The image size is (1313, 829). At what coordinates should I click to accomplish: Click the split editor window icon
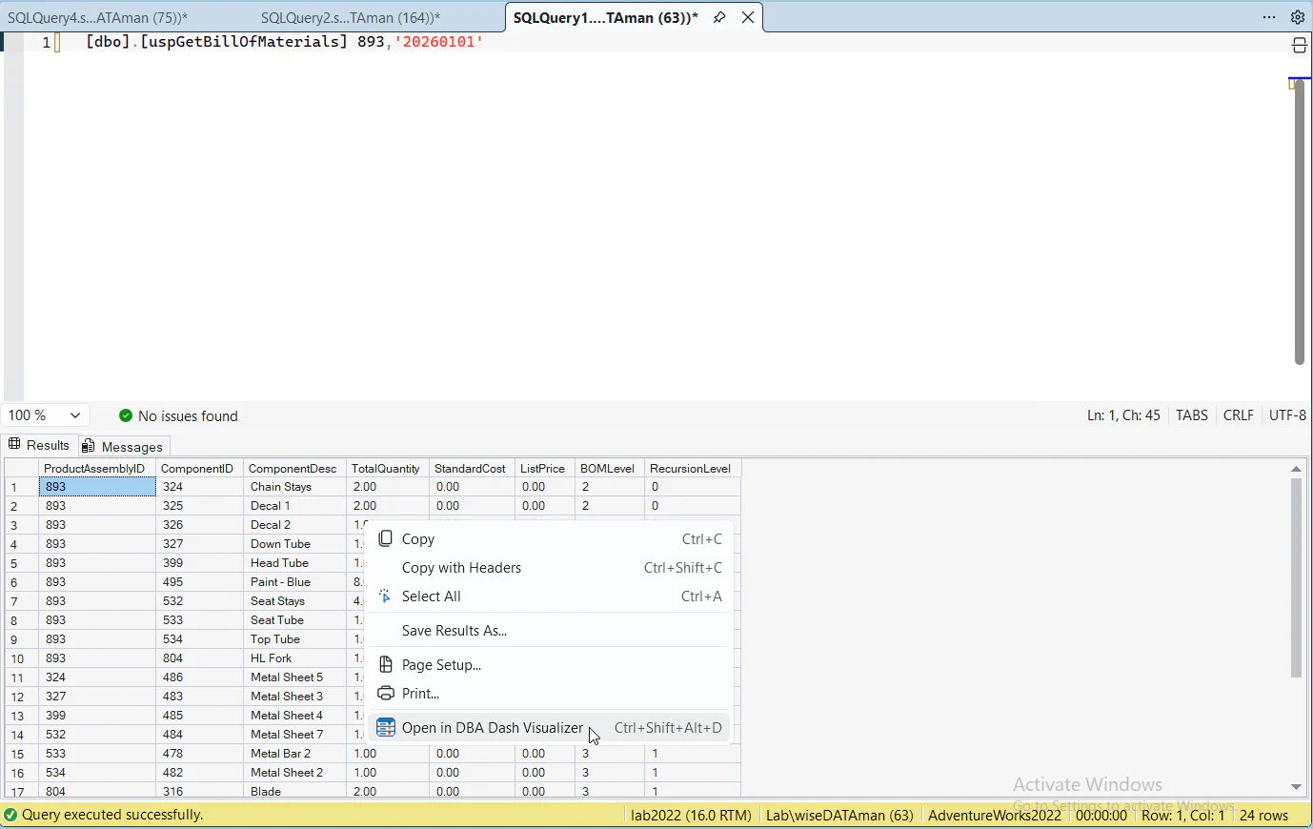tap(1300, 46)
